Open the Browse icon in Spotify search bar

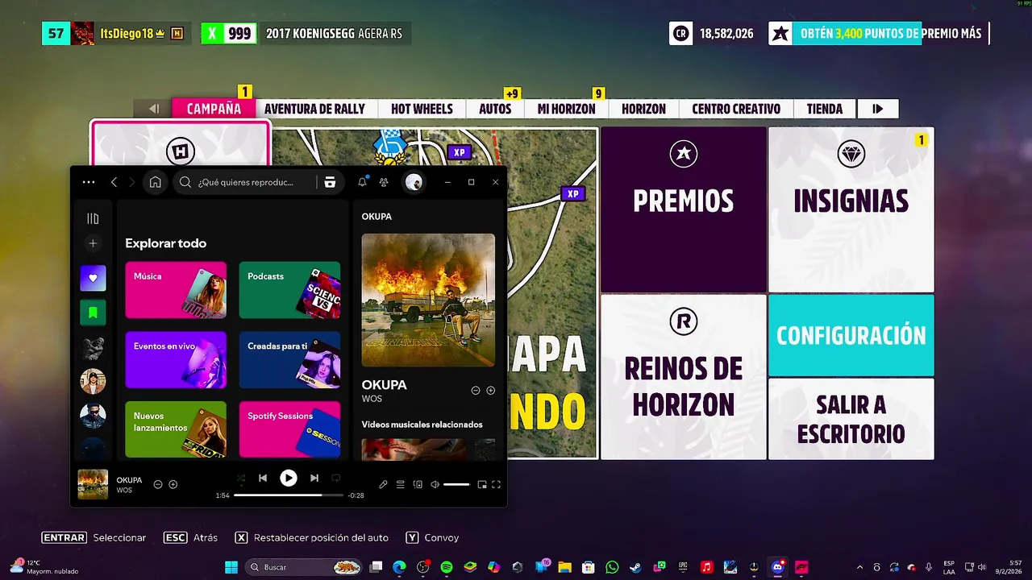(330, 182)
